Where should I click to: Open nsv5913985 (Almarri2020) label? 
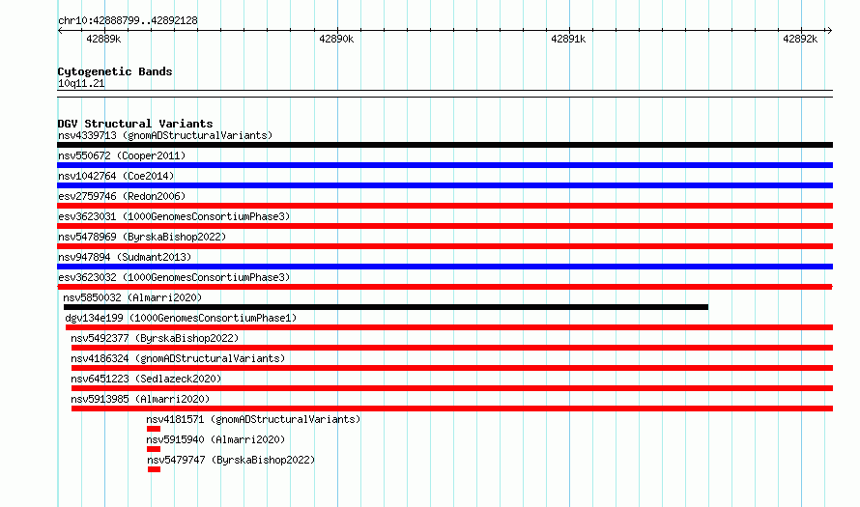pyautogui.click(x=140, y=399)
